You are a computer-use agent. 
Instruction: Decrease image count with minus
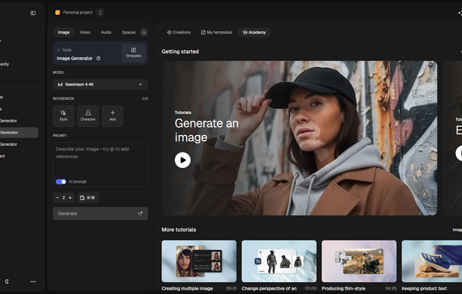pos(58,198)
